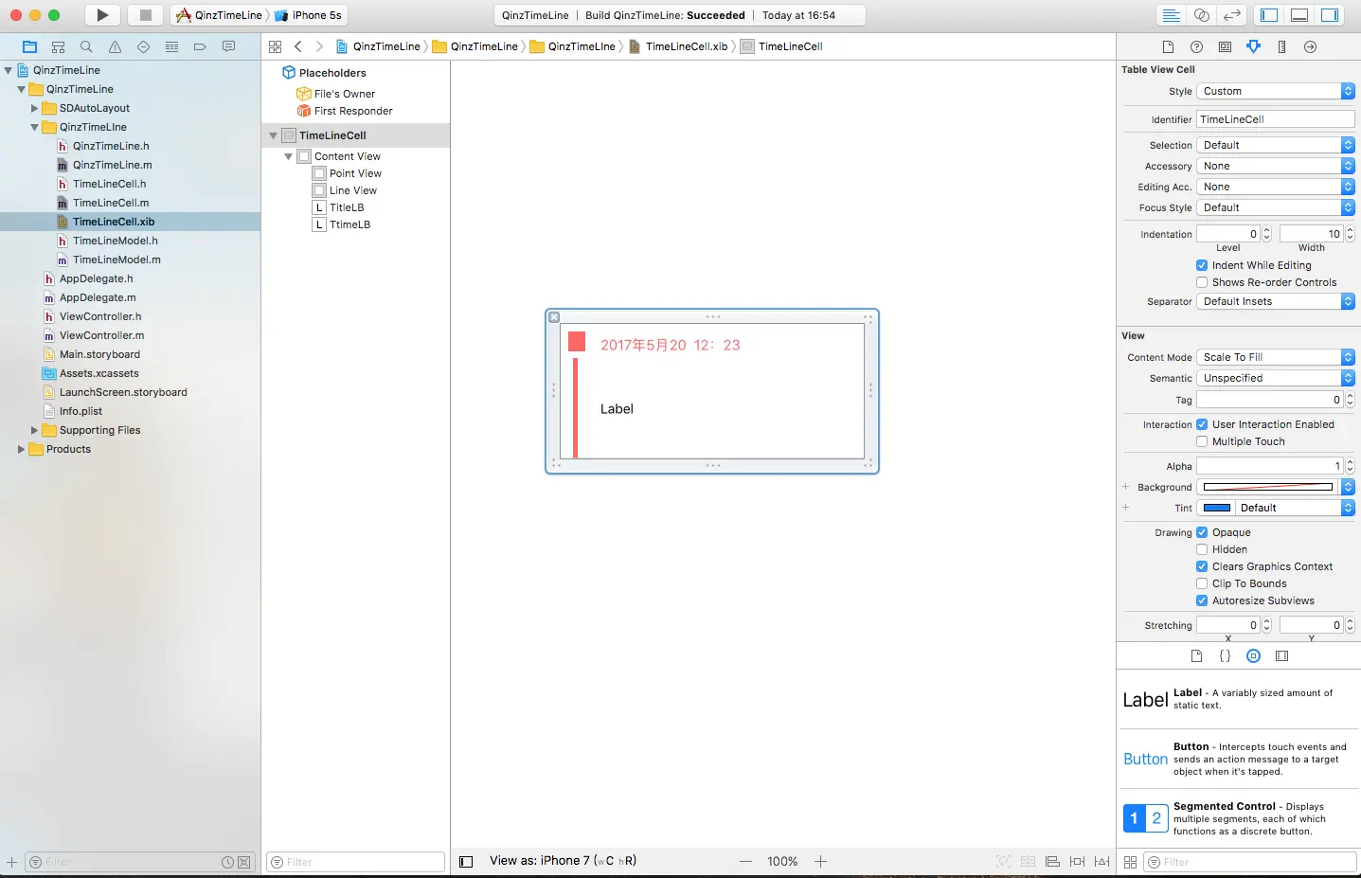Enable the Hidden checkbox

(1202, 549)
